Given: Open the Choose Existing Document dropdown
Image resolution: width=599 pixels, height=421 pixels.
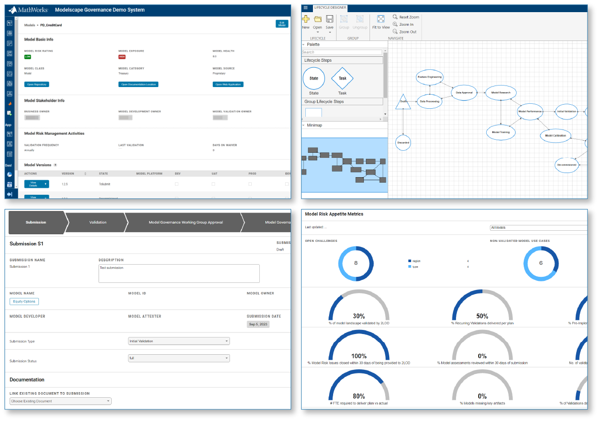Looking at the screenshot, I should (x=60, y=400).
